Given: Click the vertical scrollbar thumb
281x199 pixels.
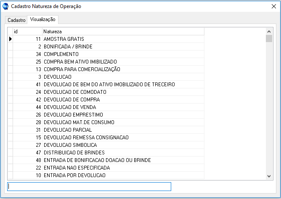Looking at the screenshot, I should (269, 39).
